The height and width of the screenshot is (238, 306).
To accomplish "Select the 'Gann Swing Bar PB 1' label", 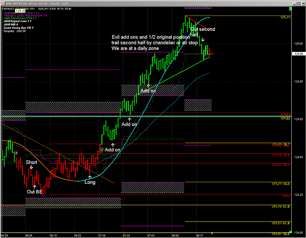I will point(18,28).
